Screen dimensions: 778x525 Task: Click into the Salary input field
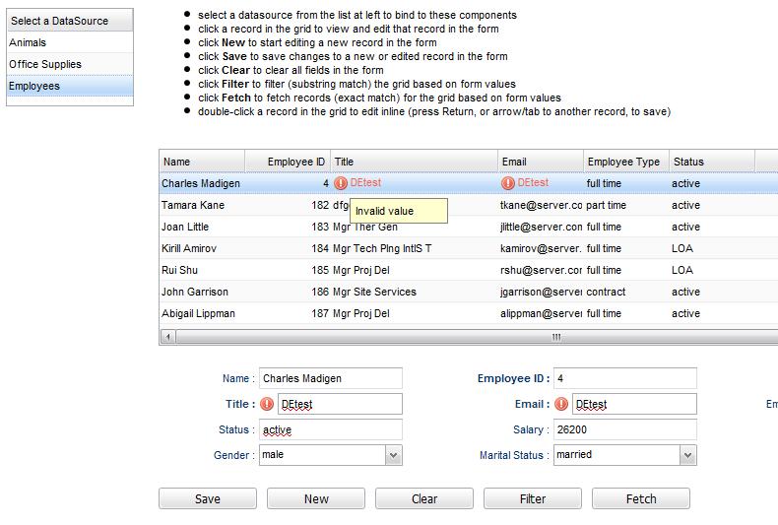[624, 429]
